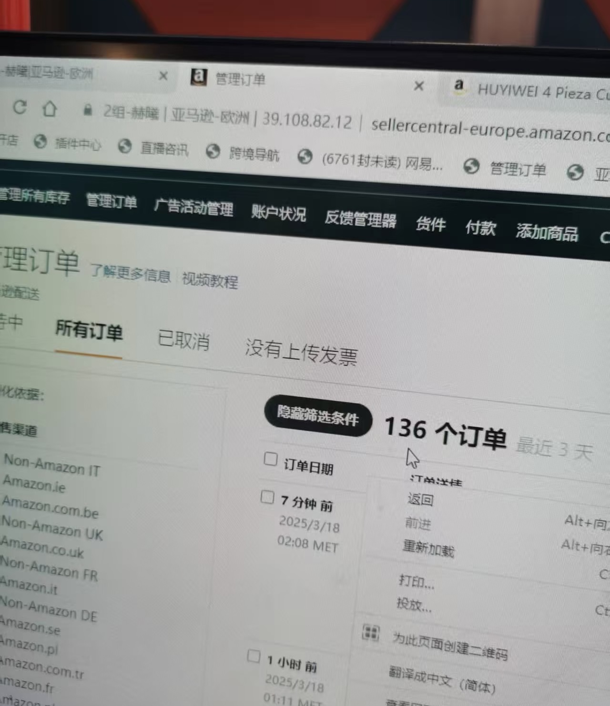Select Amazon.se sales channel filter
This screenshot has height=706, width=610.
(x=30, y=625)
